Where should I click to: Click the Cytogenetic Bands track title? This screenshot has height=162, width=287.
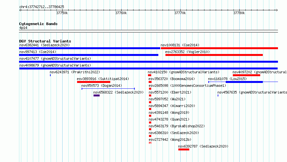(x=38, y=24)
